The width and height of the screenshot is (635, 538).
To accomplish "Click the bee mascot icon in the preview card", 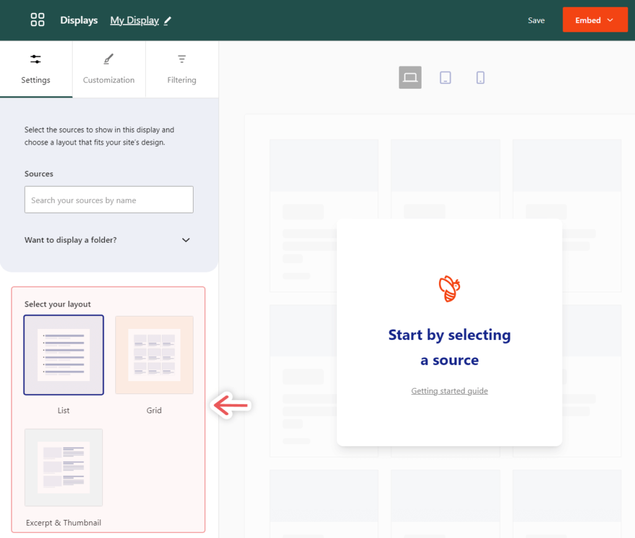I will click(x=449, y=289).
